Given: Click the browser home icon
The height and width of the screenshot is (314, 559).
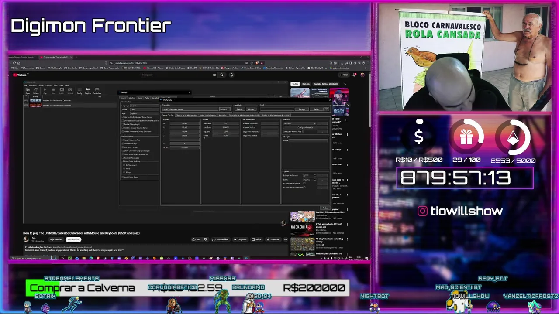Looking at the screenshot, I should pyautogui.click(x=19, y=63).
